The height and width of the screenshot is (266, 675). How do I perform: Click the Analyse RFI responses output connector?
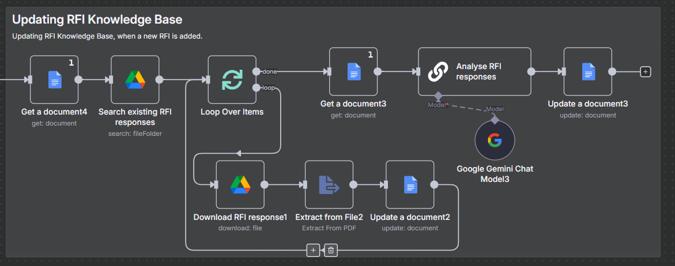point(531,71)
